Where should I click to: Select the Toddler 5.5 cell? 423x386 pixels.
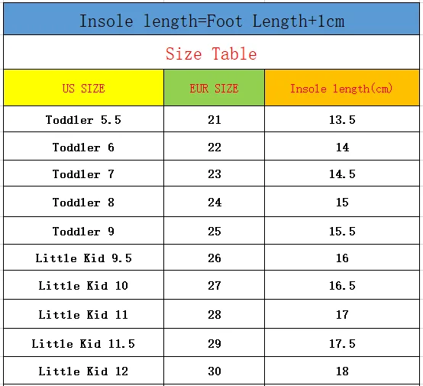(x=84, y=119)
